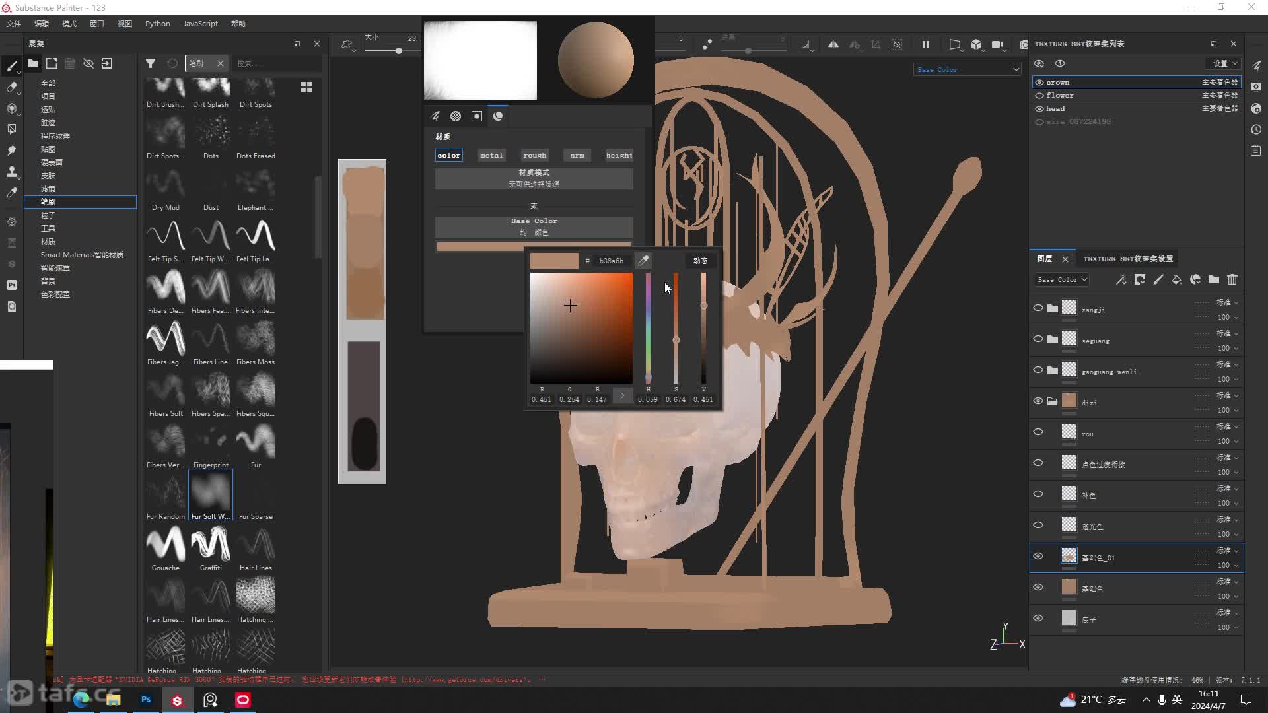The height and width of the screenshot is (713, 1268).
Task: Open the 设置 dropdown in texture set list
Action: (x=1224, y=63)
